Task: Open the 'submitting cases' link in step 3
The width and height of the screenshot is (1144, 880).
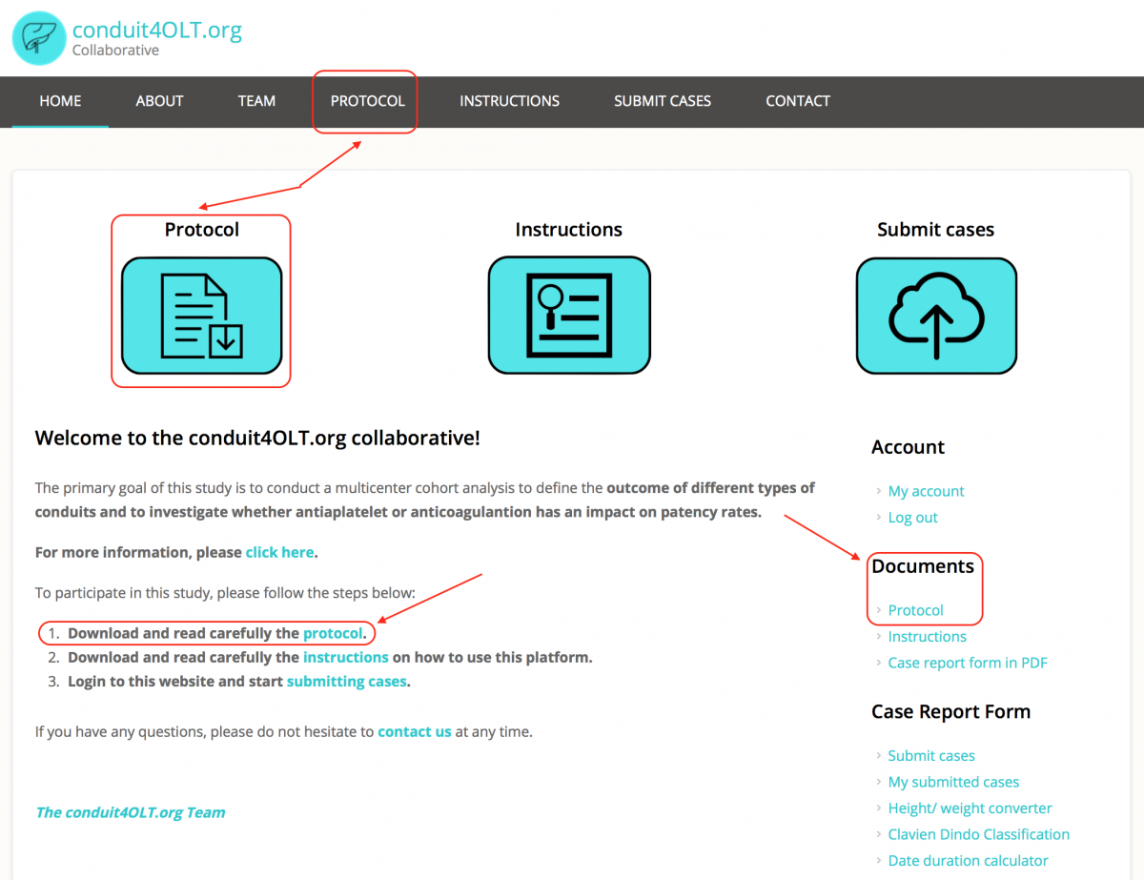Action: pyautogui.click(x=346, y=682)
